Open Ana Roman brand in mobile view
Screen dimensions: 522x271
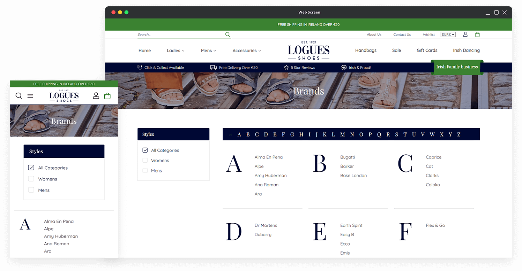coord(57,243)
